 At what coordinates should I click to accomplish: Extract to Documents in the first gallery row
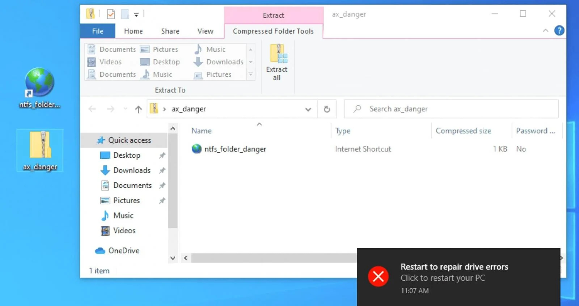point(112,49)
